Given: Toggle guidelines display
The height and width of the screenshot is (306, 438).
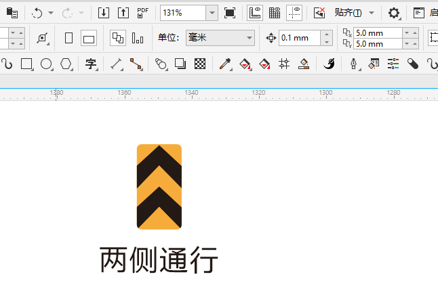Looking at the screenshot, I should tap(294, 13).
